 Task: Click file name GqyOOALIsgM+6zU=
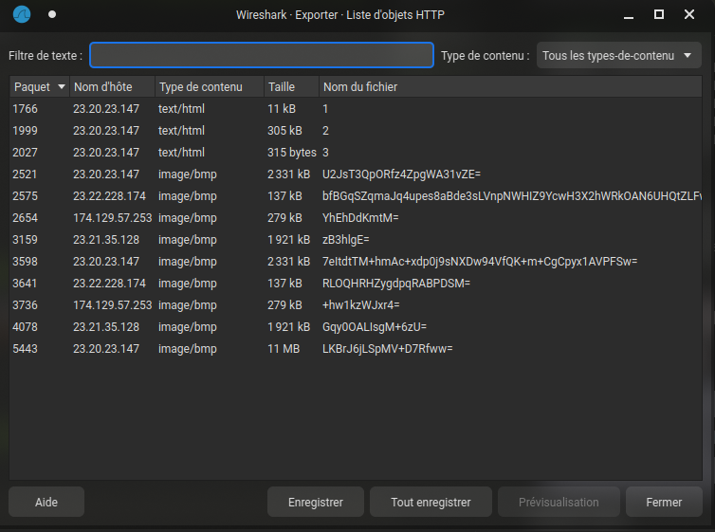pos(375,327)
